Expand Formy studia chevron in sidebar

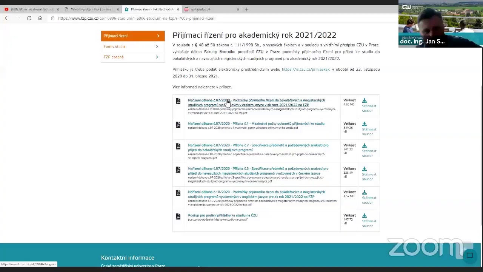pyautogui.click(x=157, y=46)
